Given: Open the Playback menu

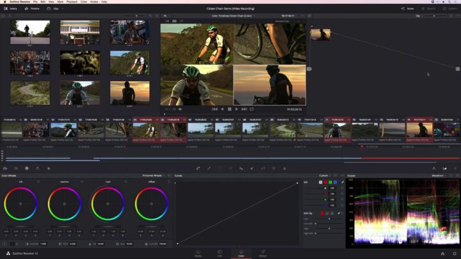Looking at the screenshot, I should 71,2.
